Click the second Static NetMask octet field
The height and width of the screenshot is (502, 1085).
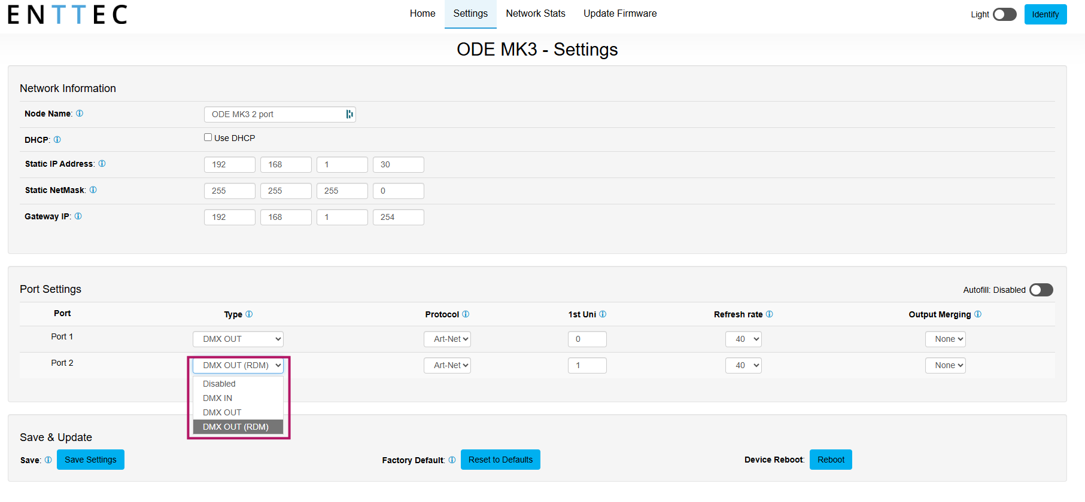pos(286,191)
